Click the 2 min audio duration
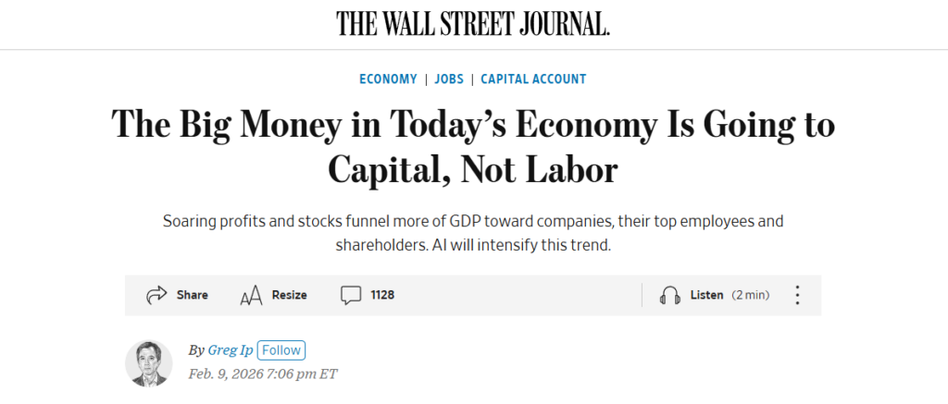Screen dimensions: 948x404 tap(751, 295)
